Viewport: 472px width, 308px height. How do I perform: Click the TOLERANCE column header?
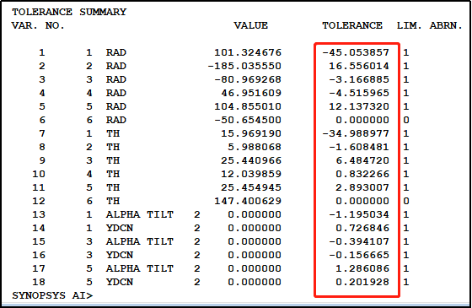coord(352,25)
